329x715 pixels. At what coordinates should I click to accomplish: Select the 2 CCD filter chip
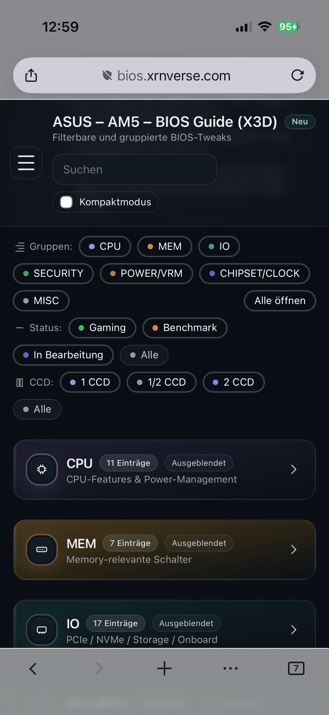(x=234, y=382)
